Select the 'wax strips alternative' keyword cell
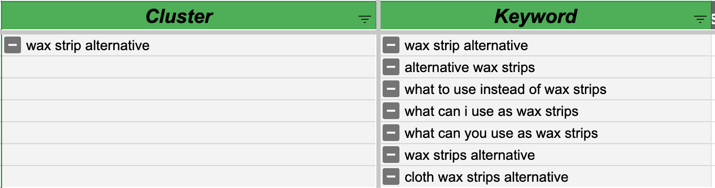Image resolution: width=715 pixels, height=188 pixels. click(x=545, y=155)
